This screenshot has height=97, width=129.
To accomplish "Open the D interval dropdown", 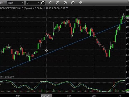I will coord(33,3).
